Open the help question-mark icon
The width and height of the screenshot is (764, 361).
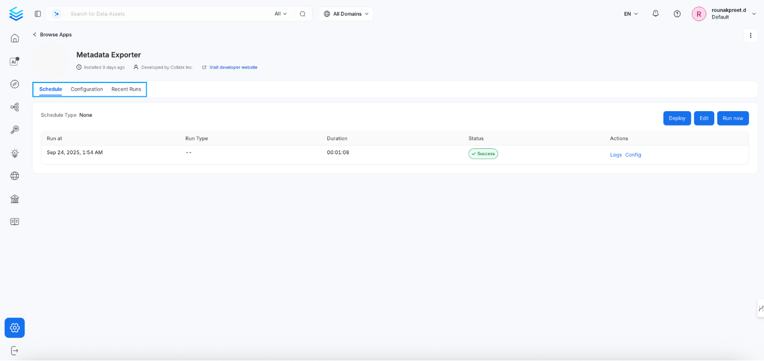[x=676, y=13]
